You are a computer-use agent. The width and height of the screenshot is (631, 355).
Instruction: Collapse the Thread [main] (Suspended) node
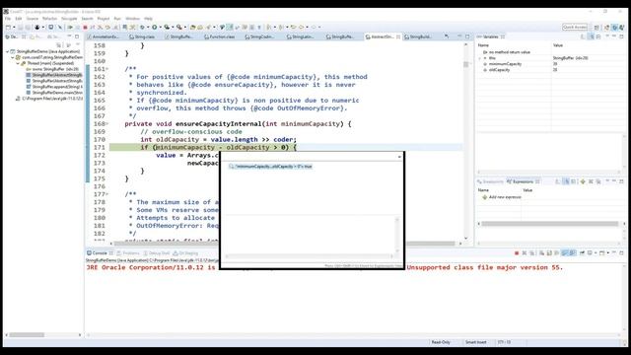[18, 63]
